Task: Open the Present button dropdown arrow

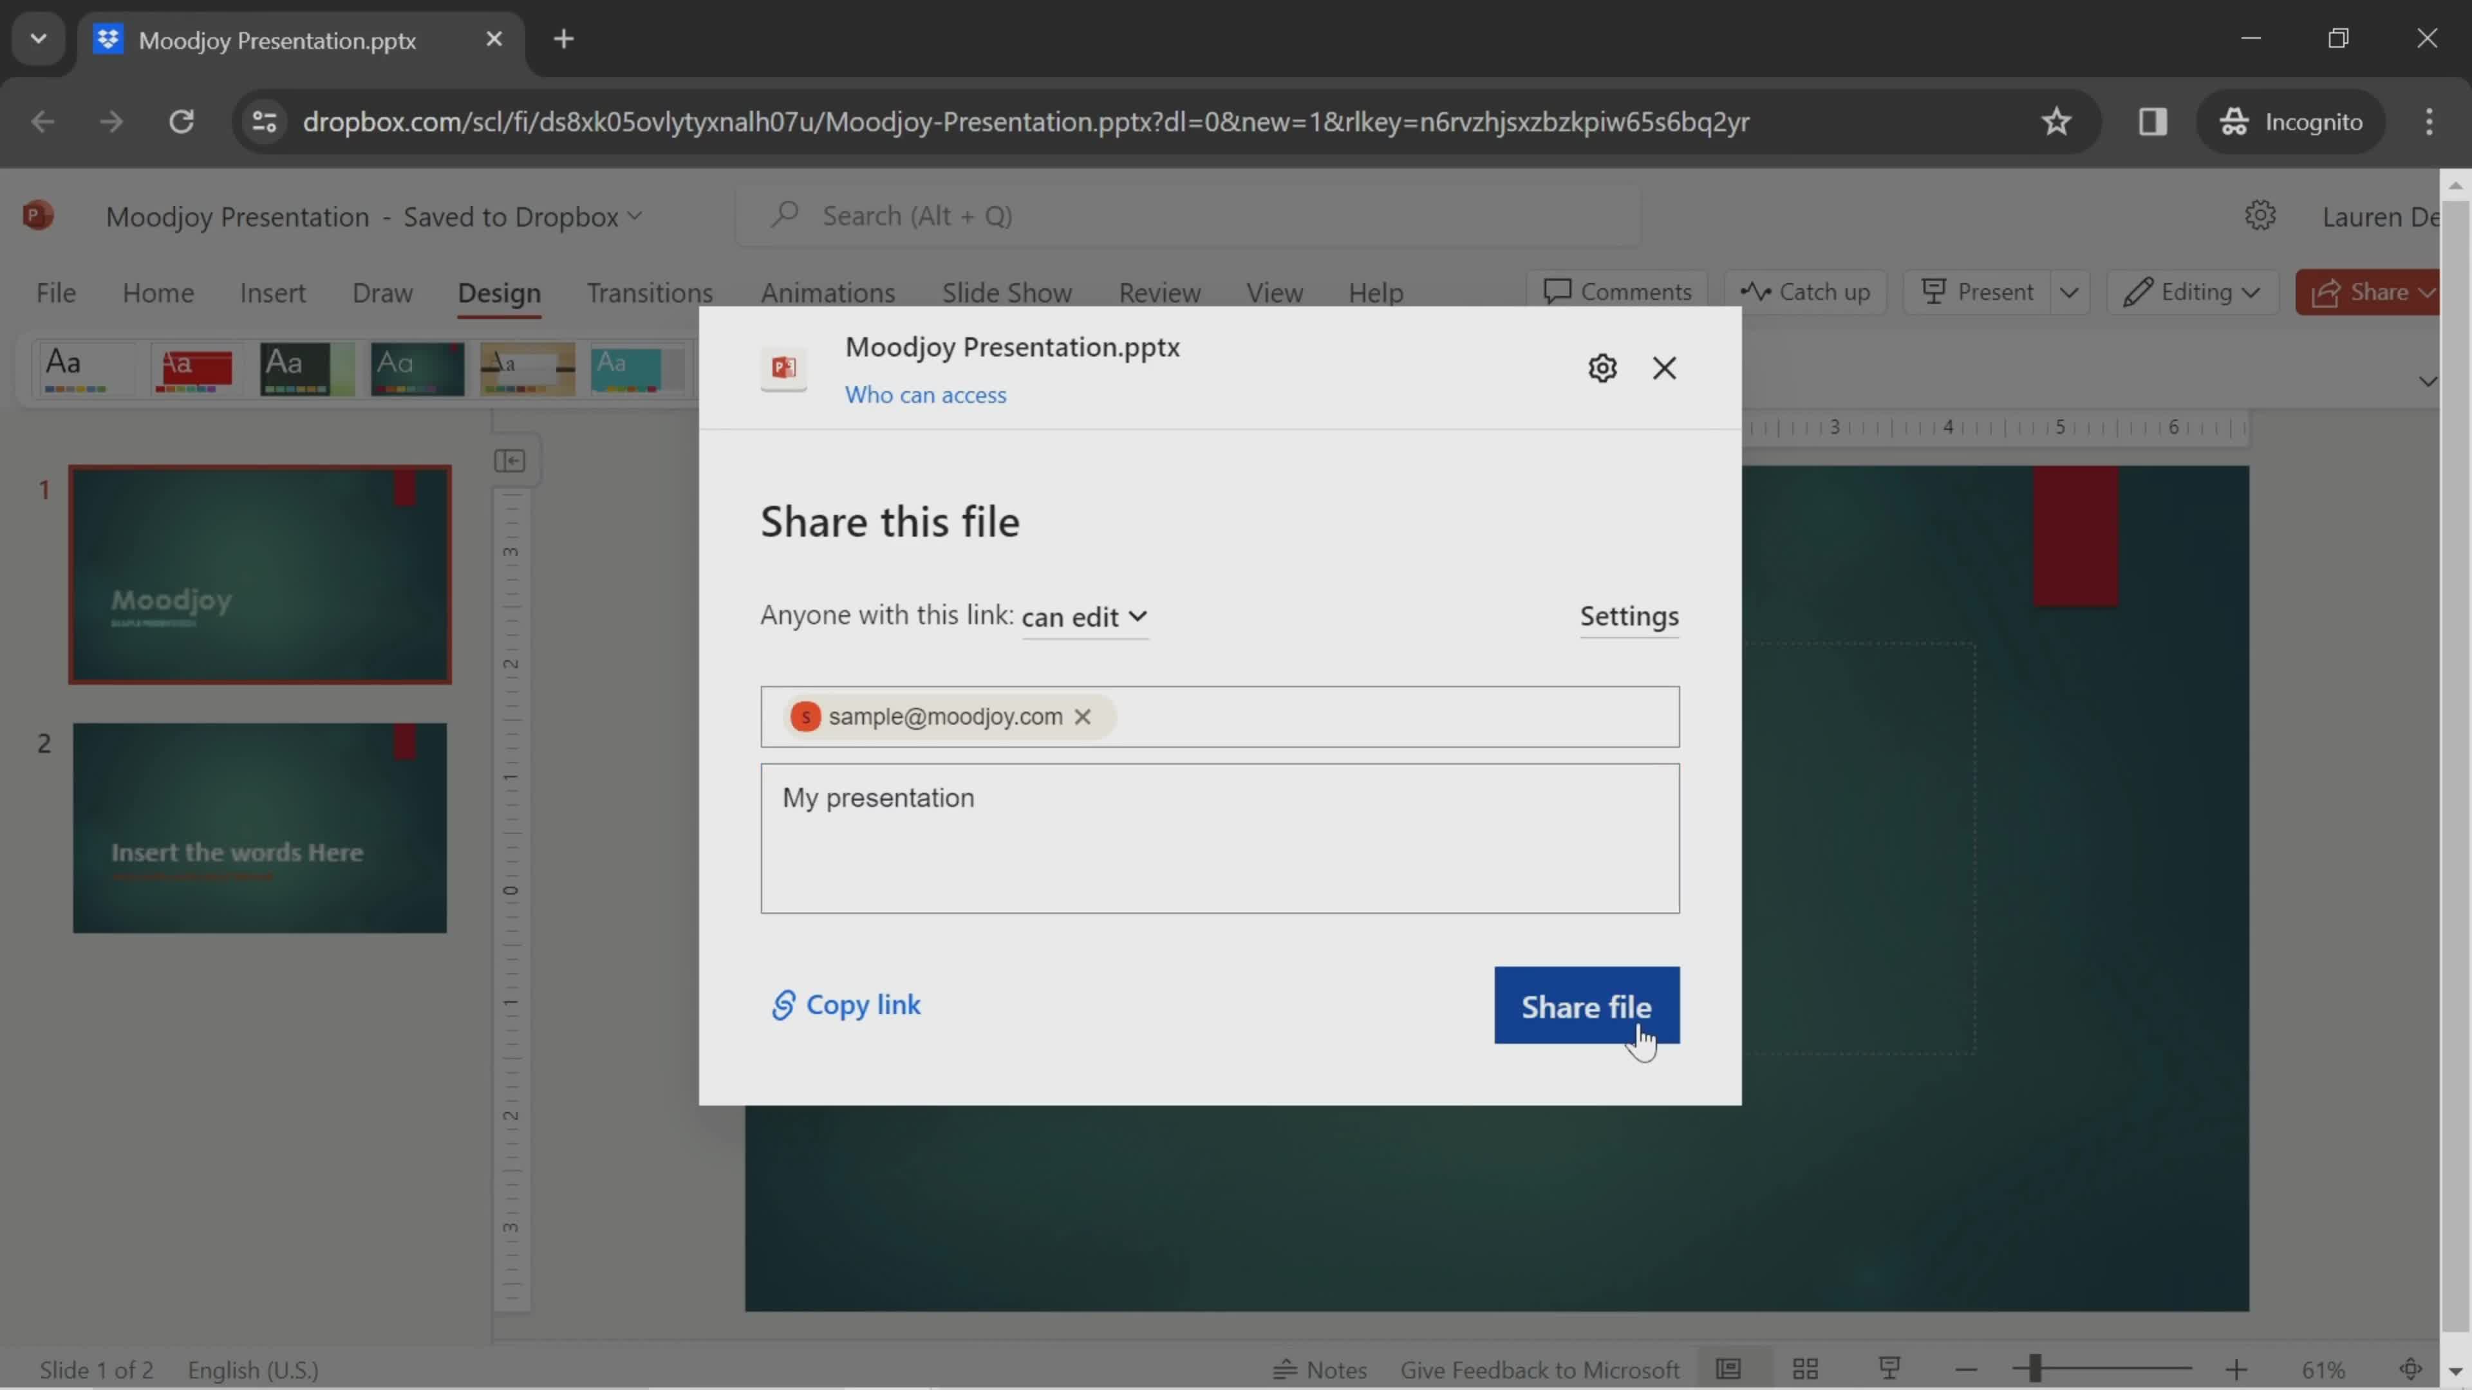Action: click(x=2072, y=292)
